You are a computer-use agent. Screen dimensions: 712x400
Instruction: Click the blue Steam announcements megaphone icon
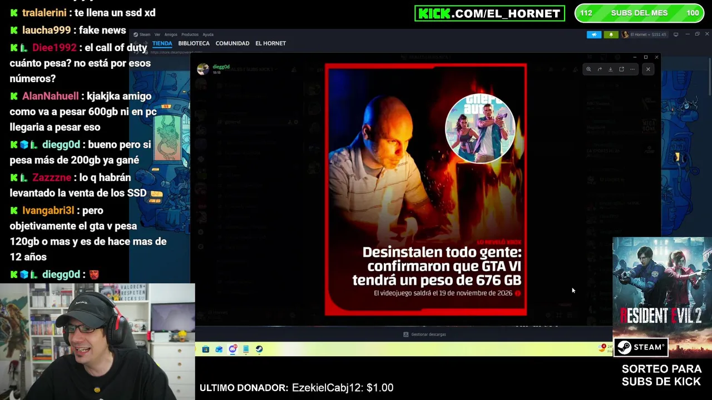point(594,34)
